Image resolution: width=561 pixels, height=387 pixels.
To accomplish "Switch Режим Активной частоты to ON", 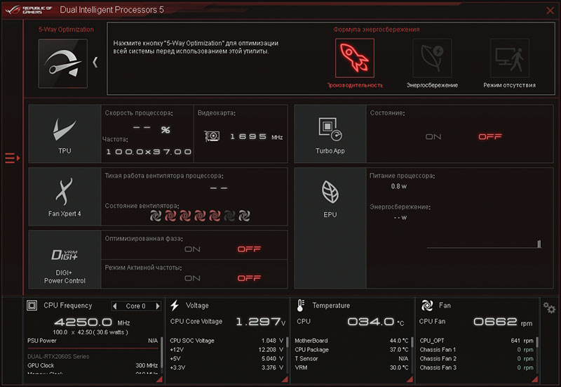I will [x=192, y=278].
